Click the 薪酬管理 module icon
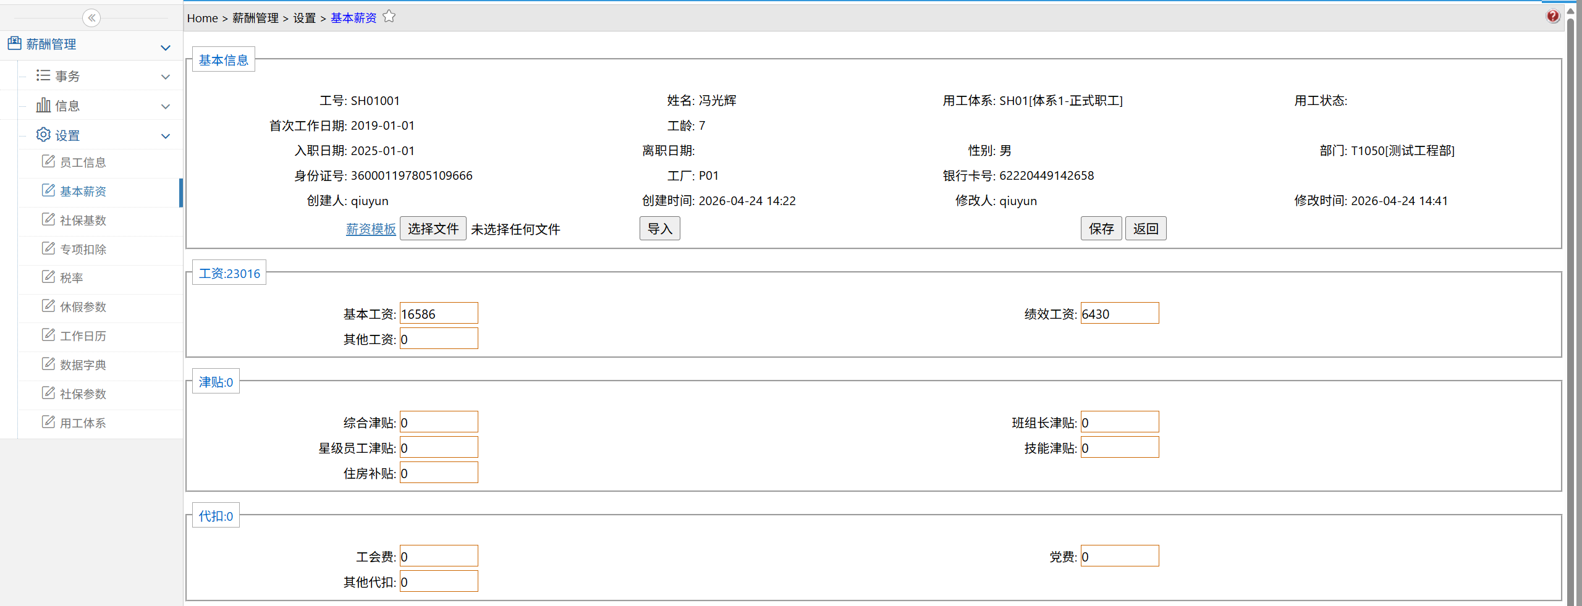 14,43
